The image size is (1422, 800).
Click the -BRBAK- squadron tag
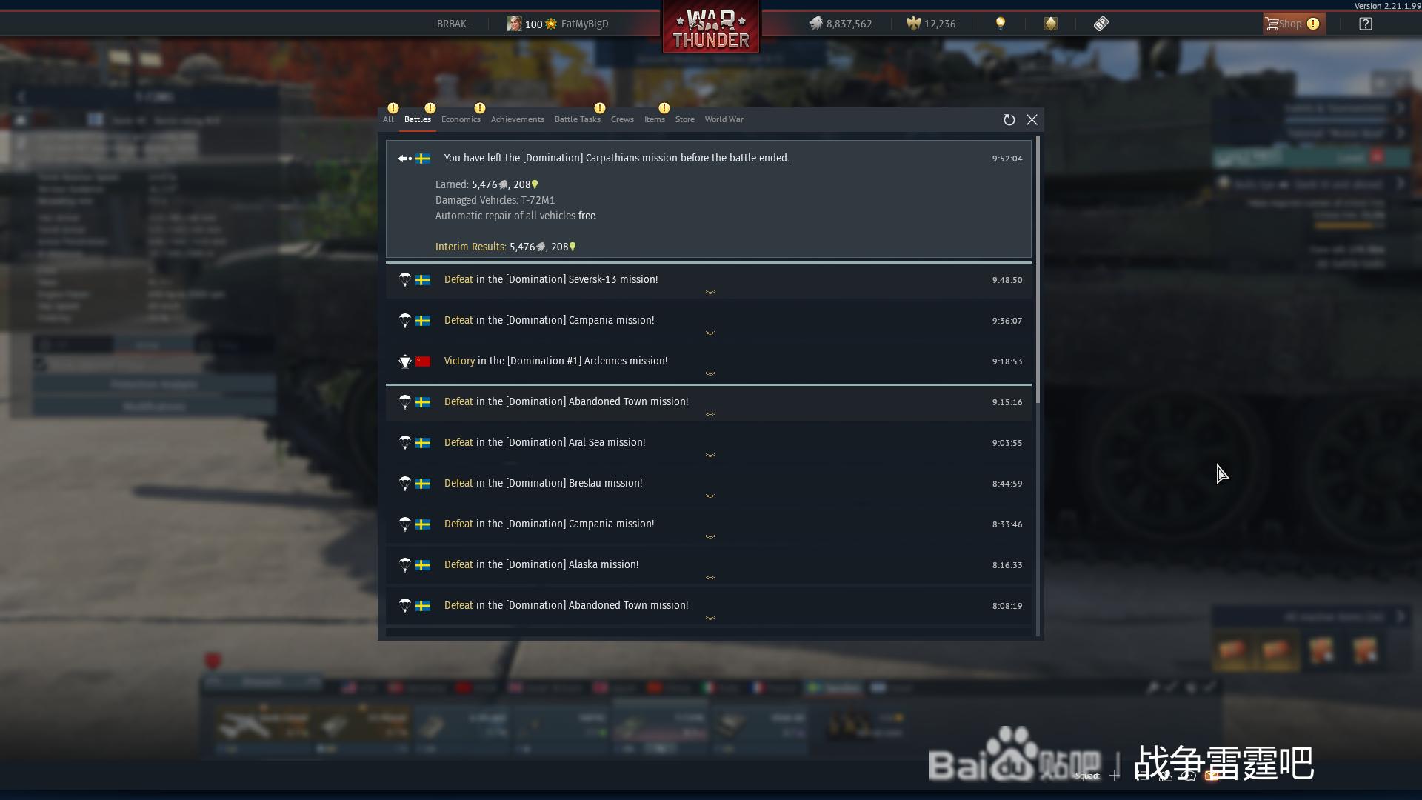[x=451, y=24]
